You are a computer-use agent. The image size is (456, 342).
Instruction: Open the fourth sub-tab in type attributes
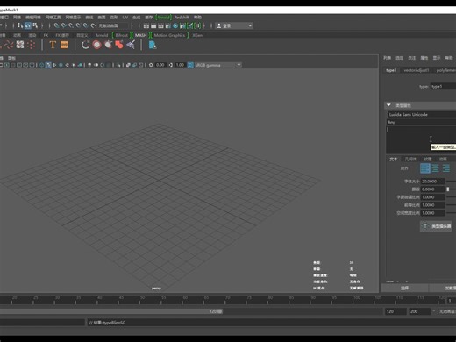(443, 159)
